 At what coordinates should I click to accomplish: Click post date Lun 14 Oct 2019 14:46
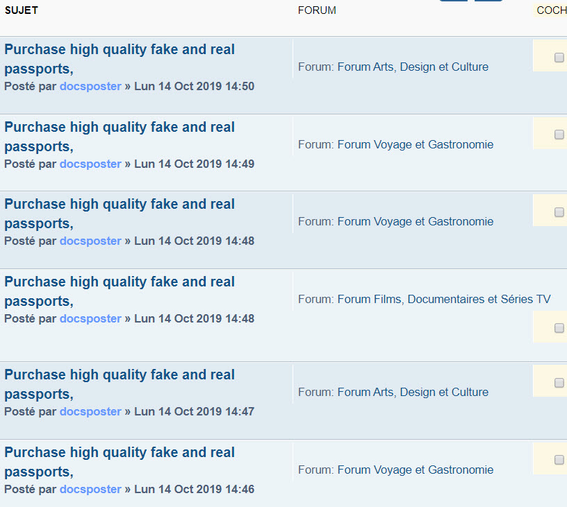click(194, 489)
